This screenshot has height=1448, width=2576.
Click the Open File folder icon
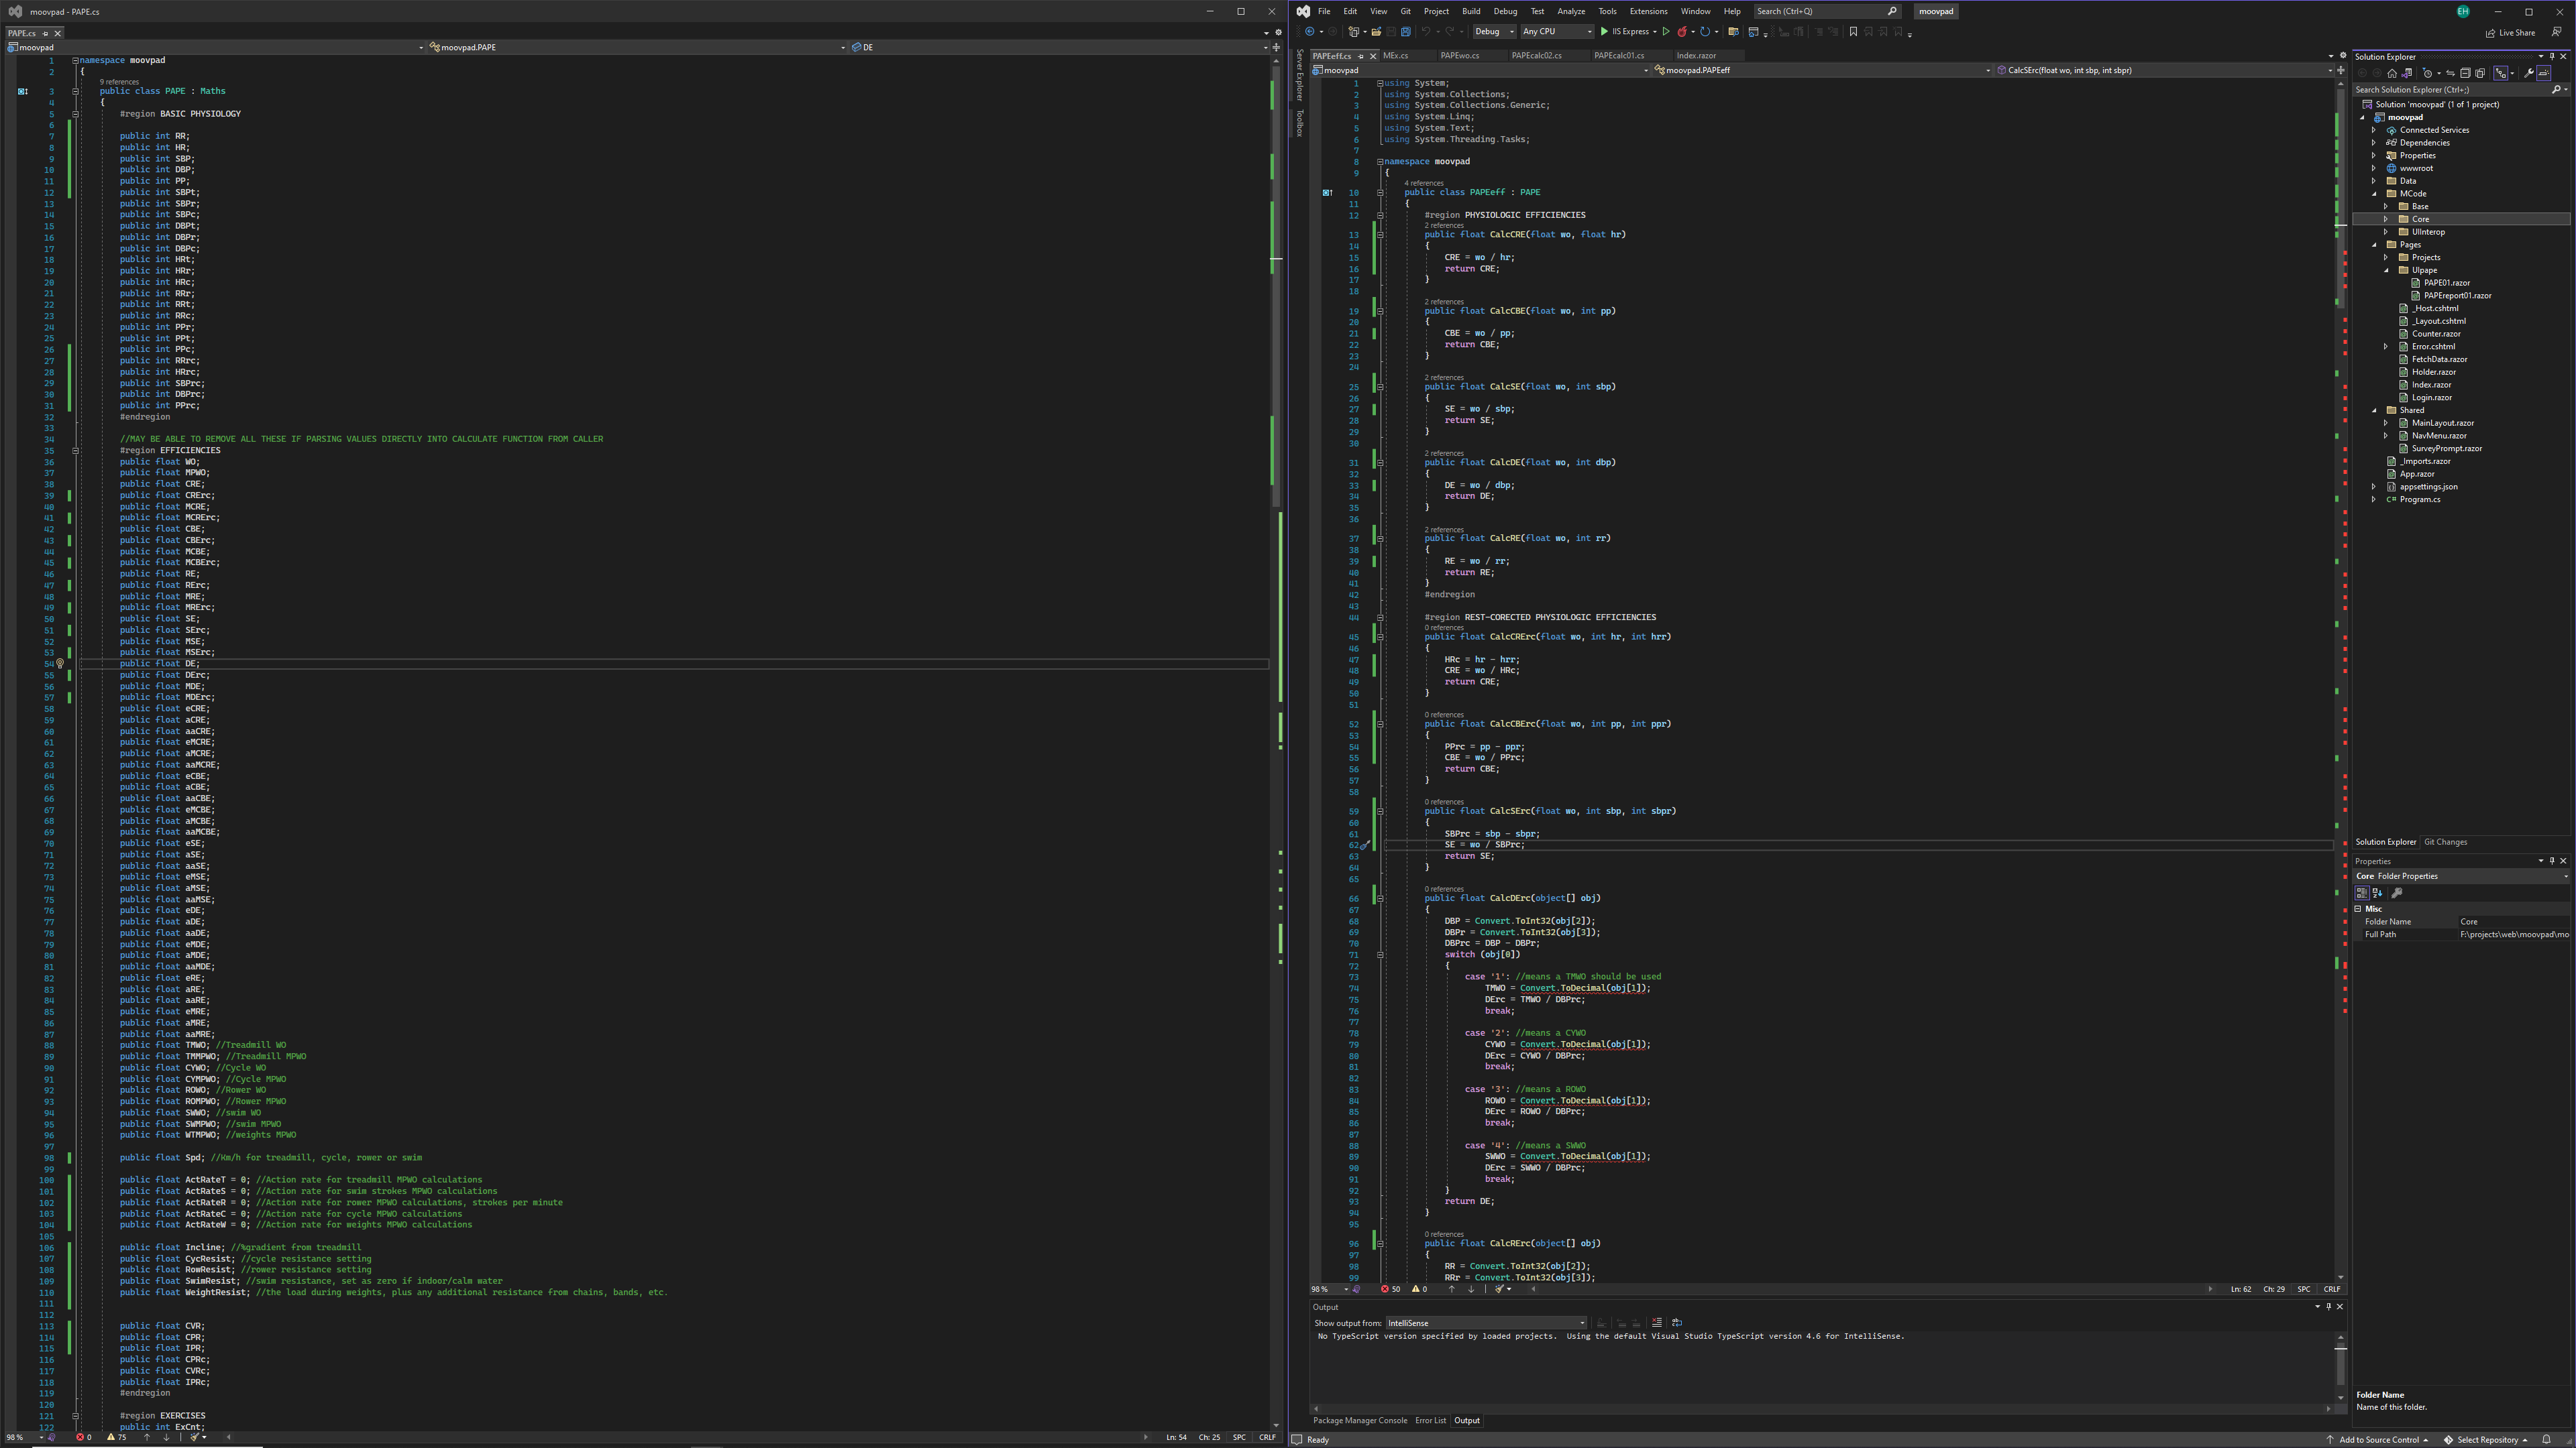(1376, 32)
